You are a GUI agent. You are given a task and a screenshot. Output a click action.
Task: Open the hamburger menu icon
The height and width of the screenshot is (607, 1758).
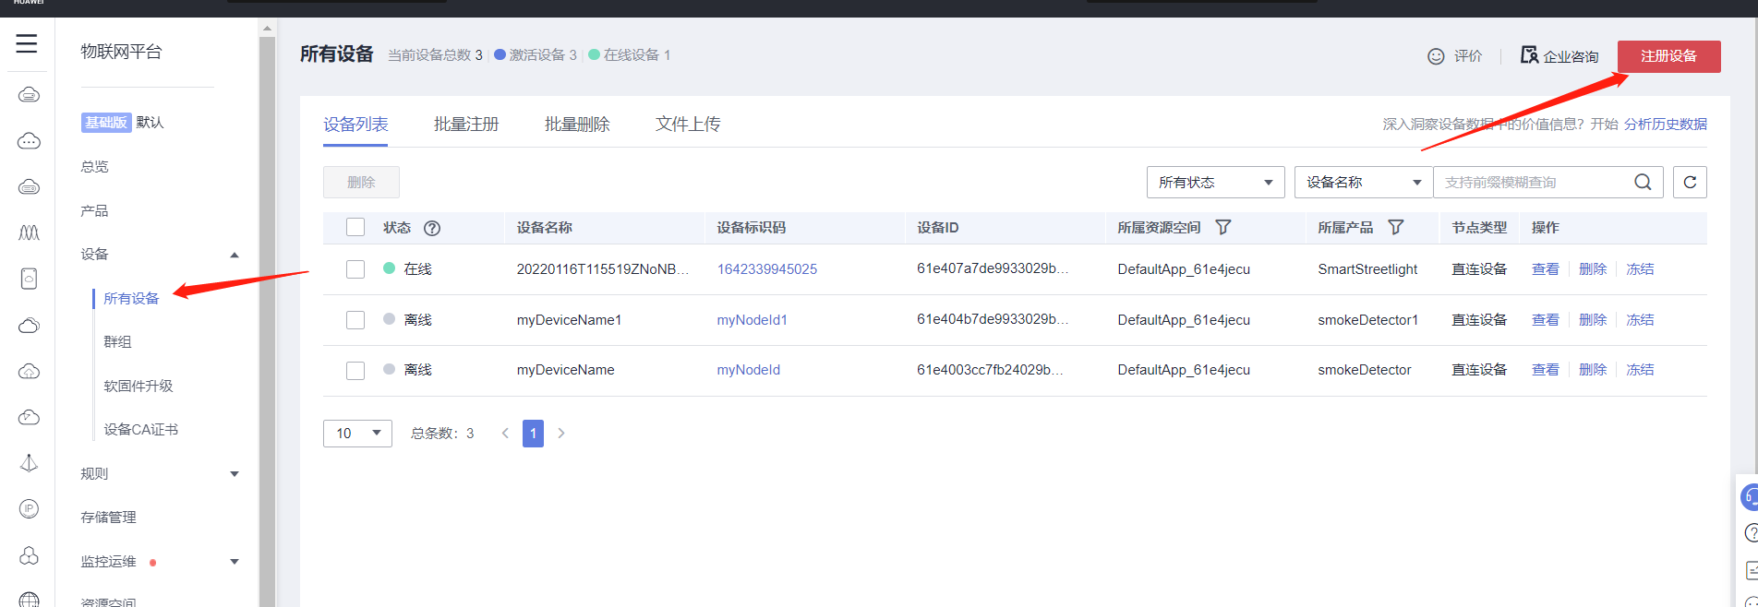click(x=27, y=43)
